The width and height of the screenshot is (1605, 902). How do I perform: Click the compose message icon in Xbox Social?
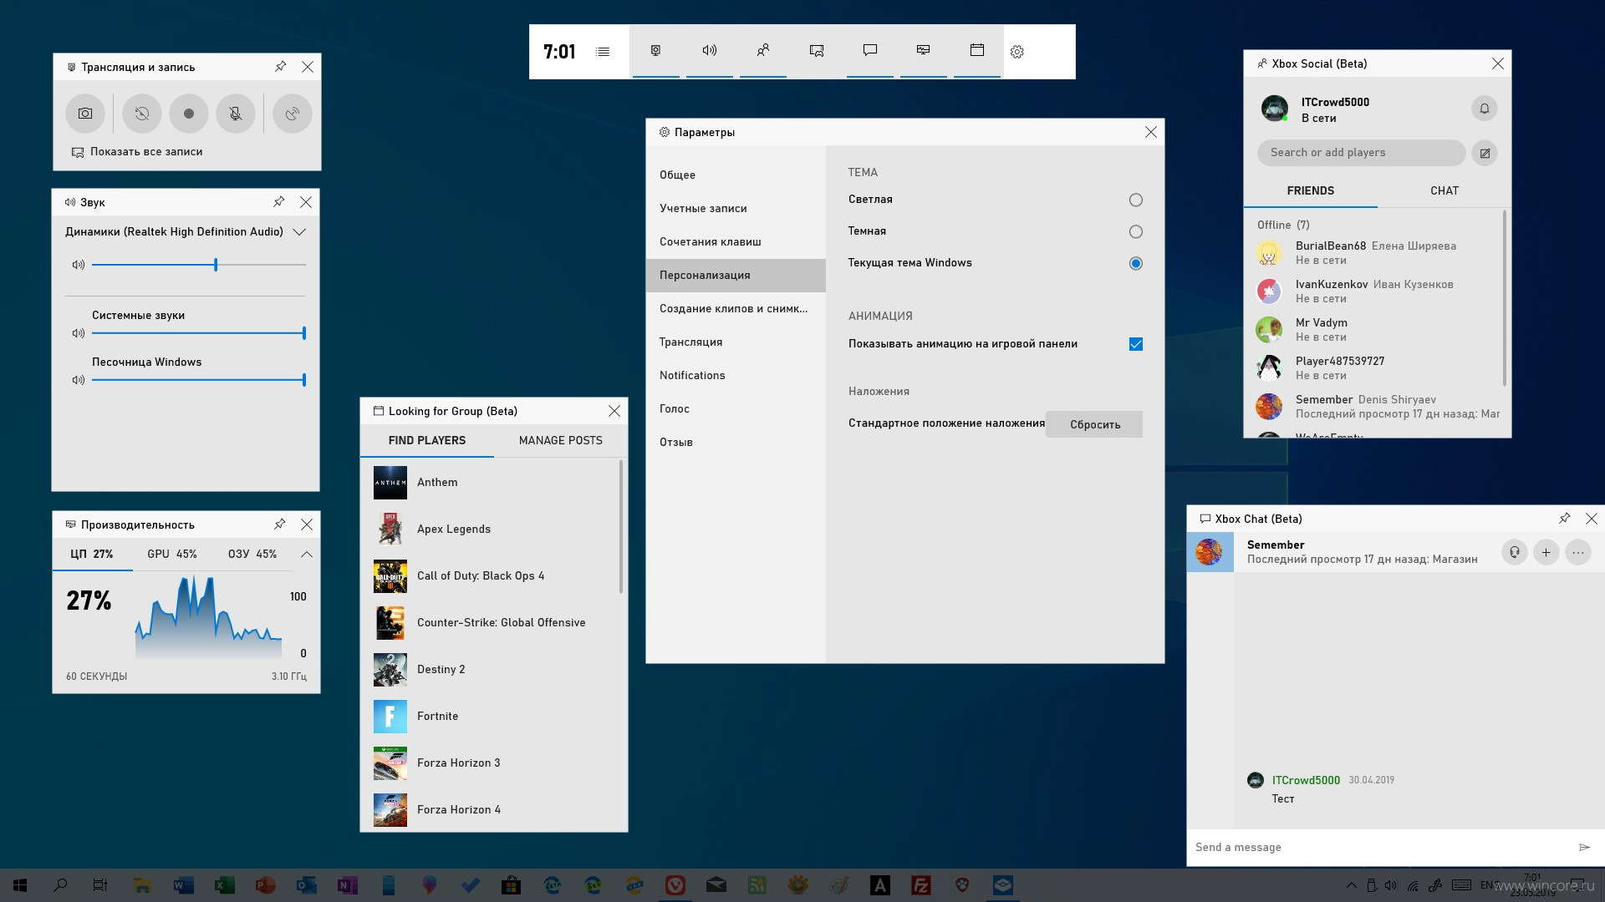[x=1485, y=154]
